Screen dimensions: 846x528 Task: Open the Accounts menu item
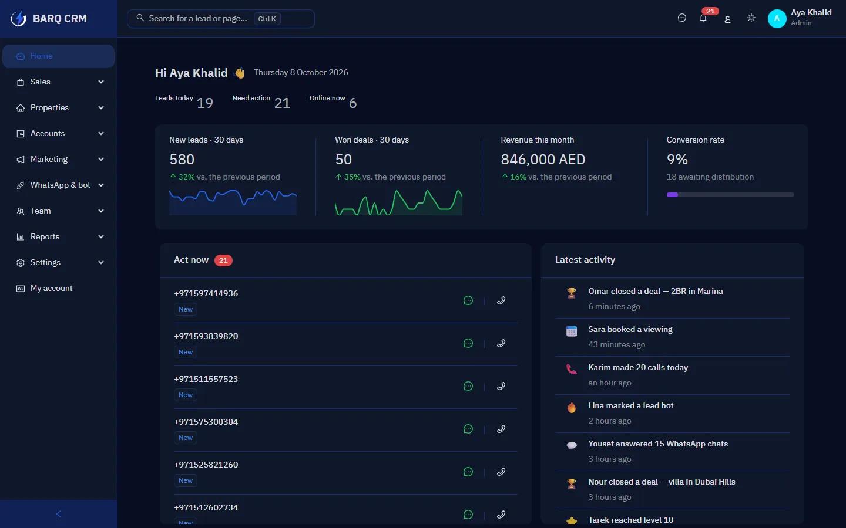coord(58,134)
